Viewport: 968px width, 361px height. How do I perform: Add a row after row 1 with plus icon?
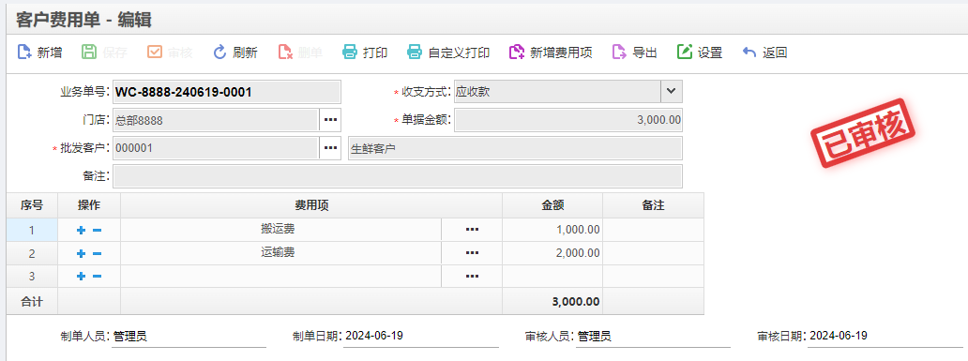tap(81, 230)
